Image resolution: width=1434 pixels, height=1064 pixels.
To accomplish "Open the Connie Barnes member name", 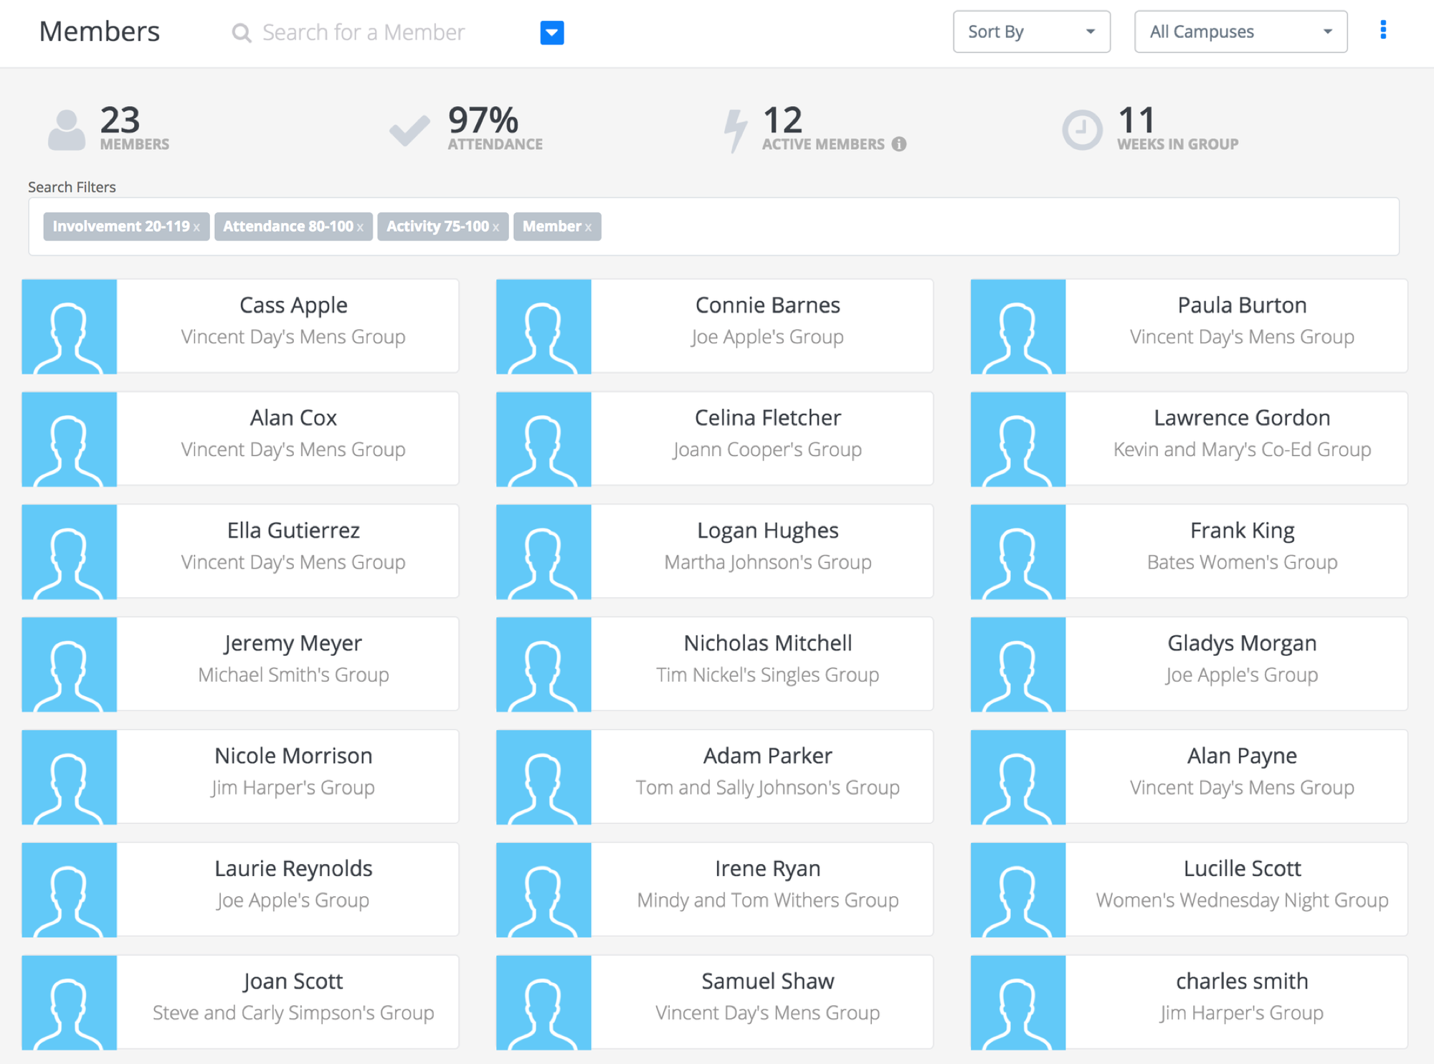I will point(768,305).
